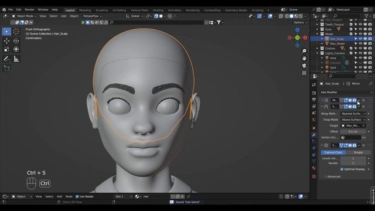Activate the Transform tool
Screen dimensions: 375x211
16,49
